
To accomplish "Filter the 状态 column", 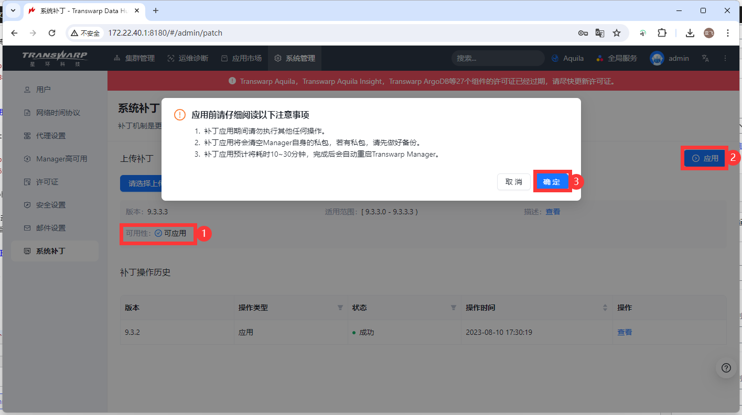I will [454, 308].
